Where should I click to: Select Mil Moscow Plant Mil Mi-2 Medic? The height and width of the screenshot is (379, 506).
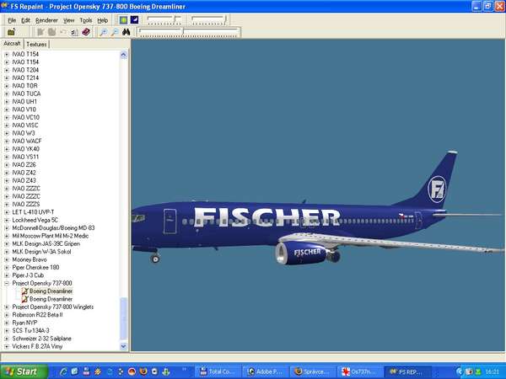[x=50, y=236]
